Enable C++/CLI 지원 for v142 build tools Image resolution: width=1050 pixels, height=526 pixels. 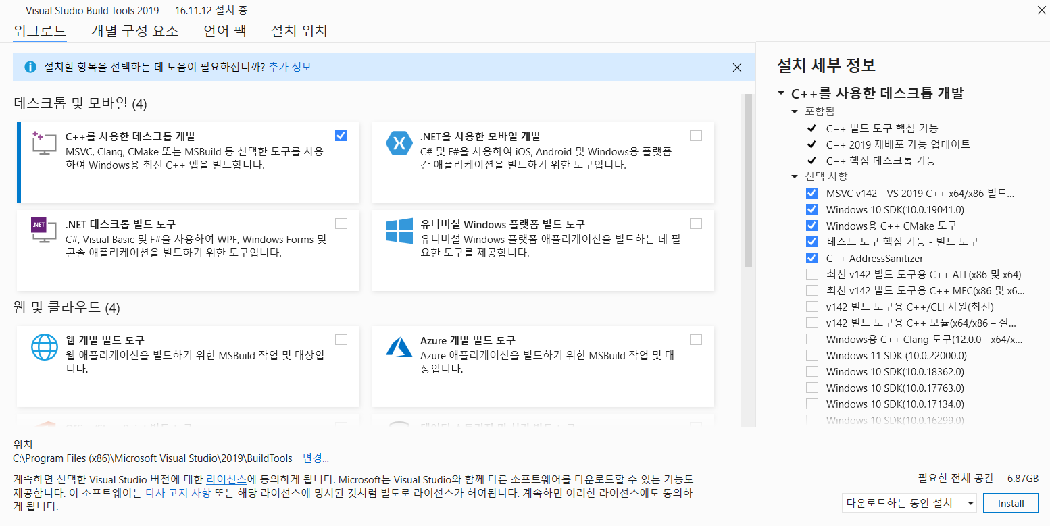pos(812,307)
